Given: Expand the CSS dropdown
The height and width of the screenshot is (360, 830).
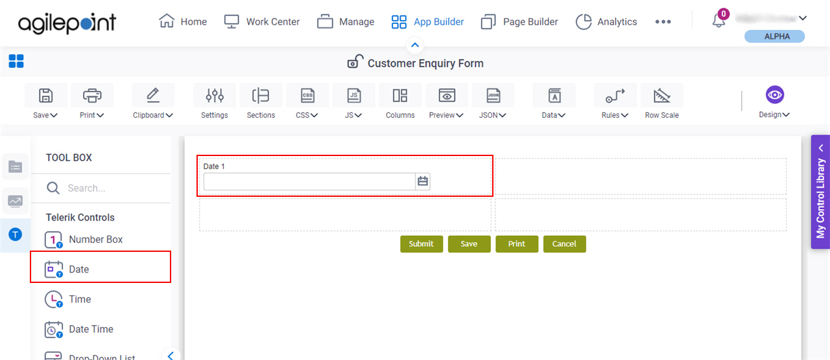Looking at the screenshot, I should coord(314,115).
